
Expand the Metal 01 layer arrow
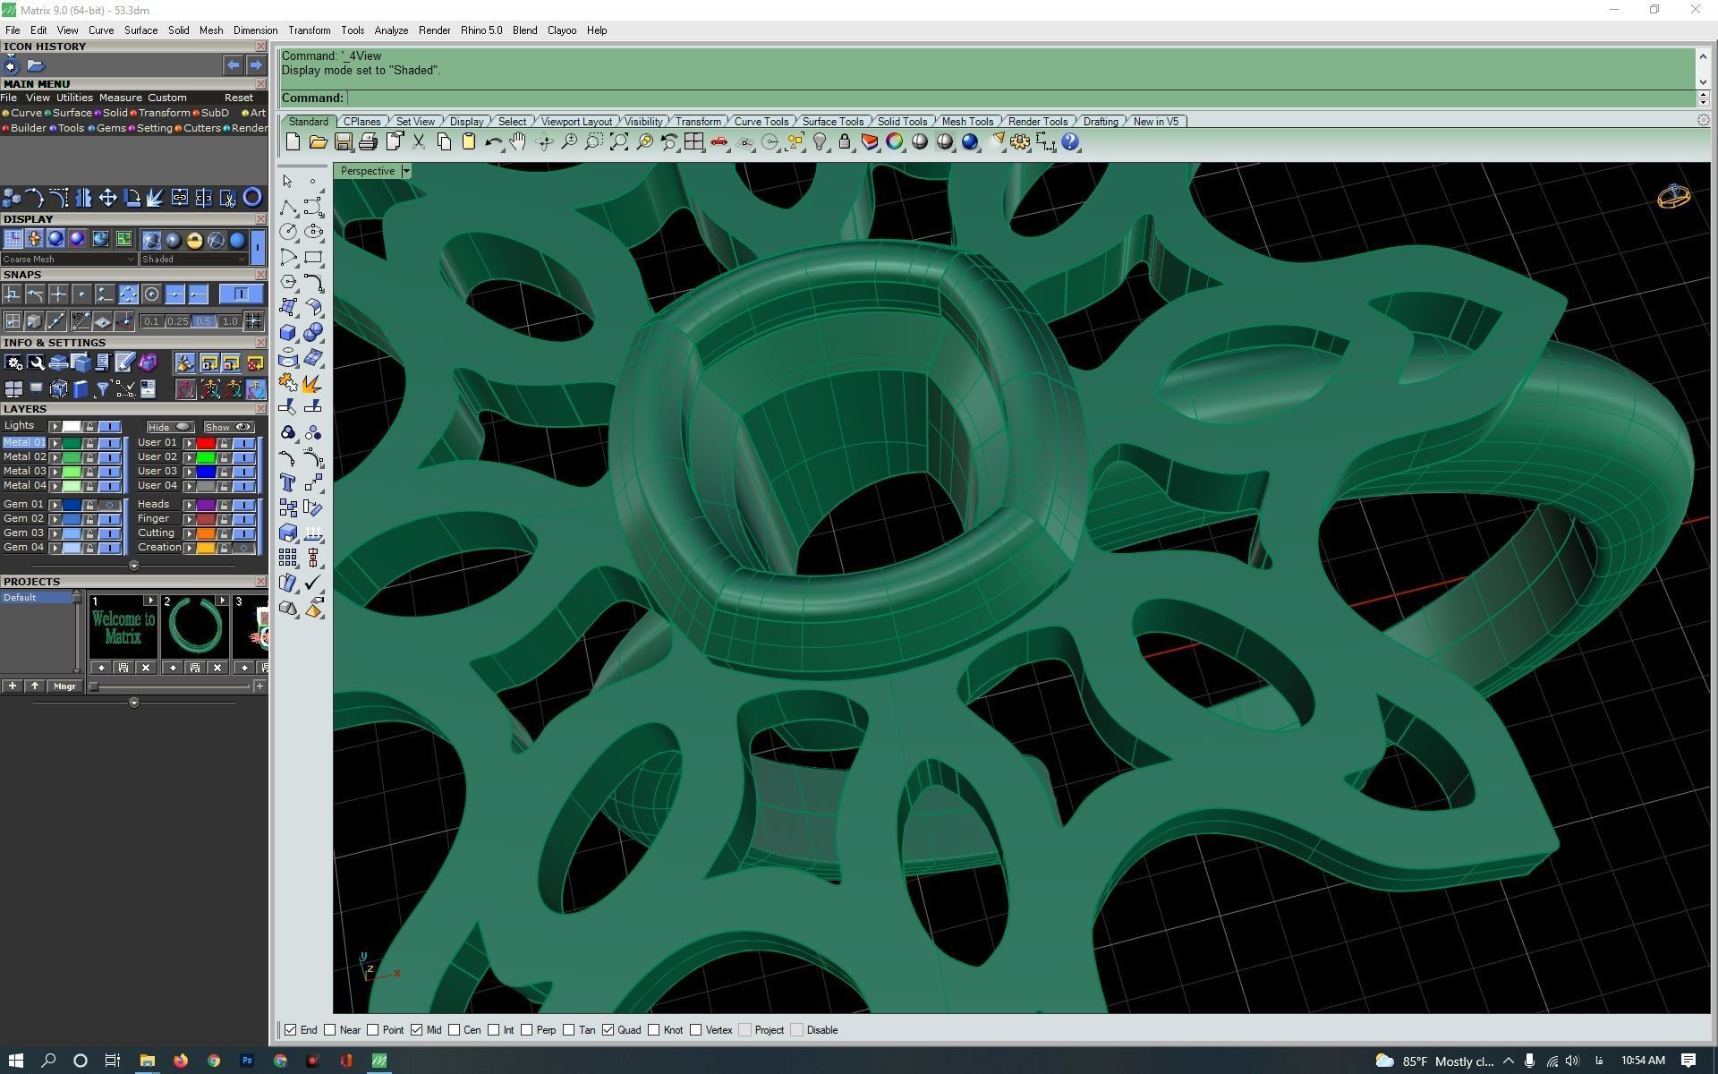(55, 443)
